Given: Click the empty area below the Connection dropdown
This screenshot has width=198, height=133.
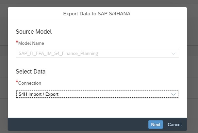Looking at the screenshot, I should pyautogui.click(x=97, y=108).
